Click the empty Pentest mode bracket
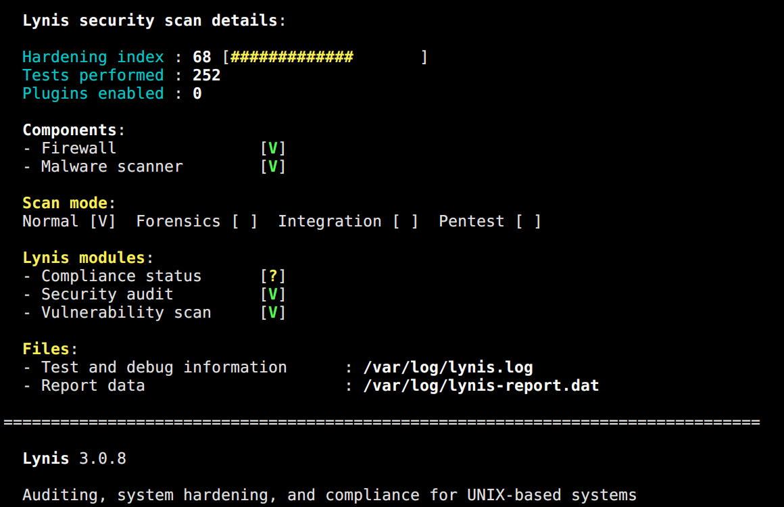The image size is (784, 507). (x=529, y=222)
